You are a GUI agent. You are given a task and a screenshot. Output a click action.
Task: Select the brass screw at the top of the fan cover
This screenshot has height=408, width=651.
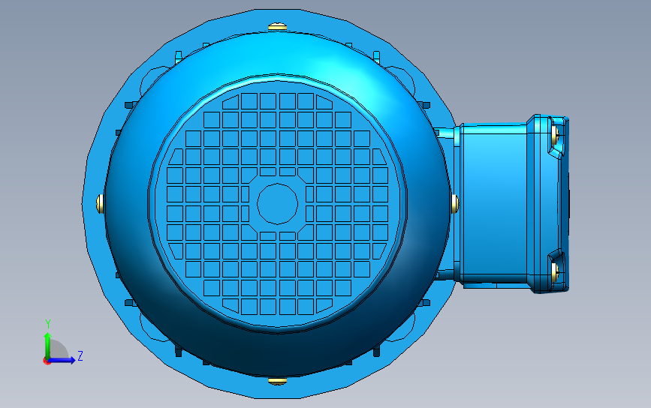[277, 27]
